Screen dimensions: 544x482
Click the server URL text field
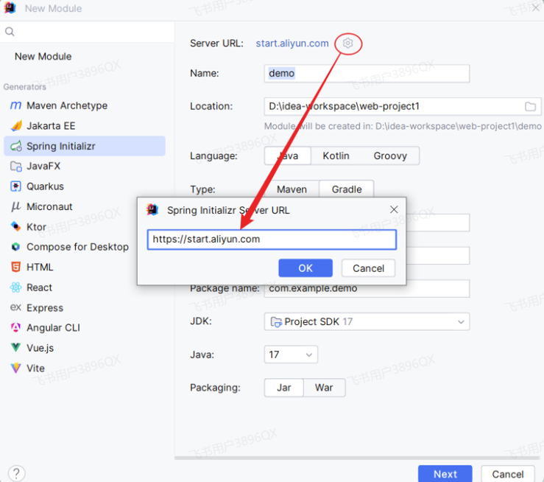coord(272,240)
